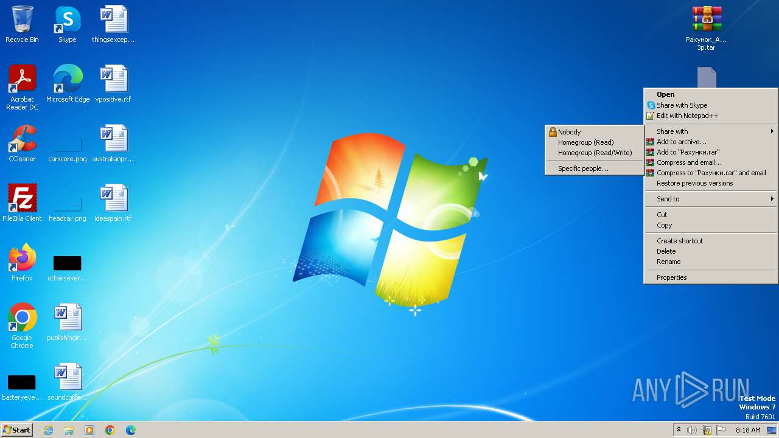Choose Edit with Notepad++
Screen dimensions: 779x438
click(x=711, y=116)
